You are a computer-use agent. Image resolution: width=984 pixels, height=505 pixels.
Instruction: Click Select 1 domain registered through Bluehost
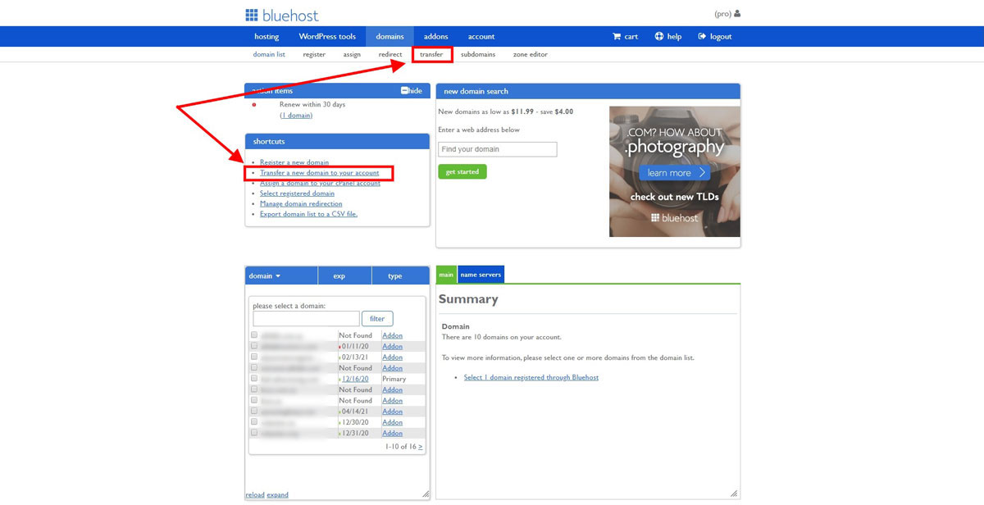pos(531,377)
